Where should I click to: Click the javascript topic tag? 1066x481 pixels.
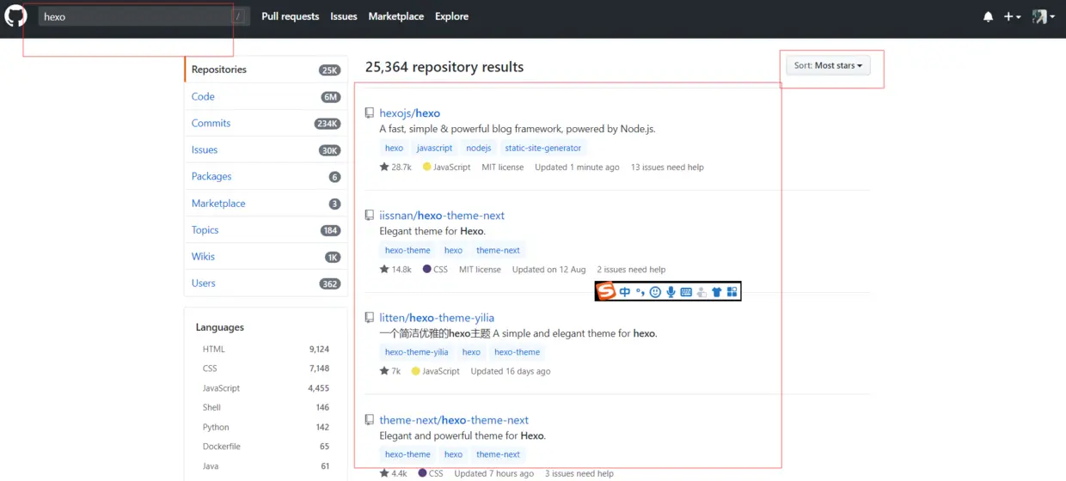tap(434, 148)
